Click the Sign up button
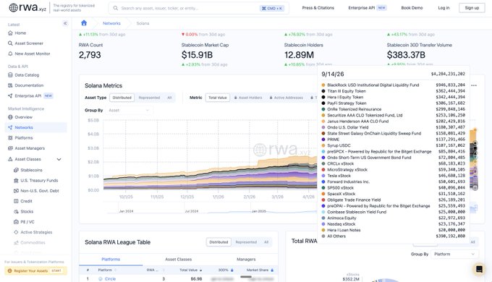Viewport: 492px width, 282px height. click(472, 8)
